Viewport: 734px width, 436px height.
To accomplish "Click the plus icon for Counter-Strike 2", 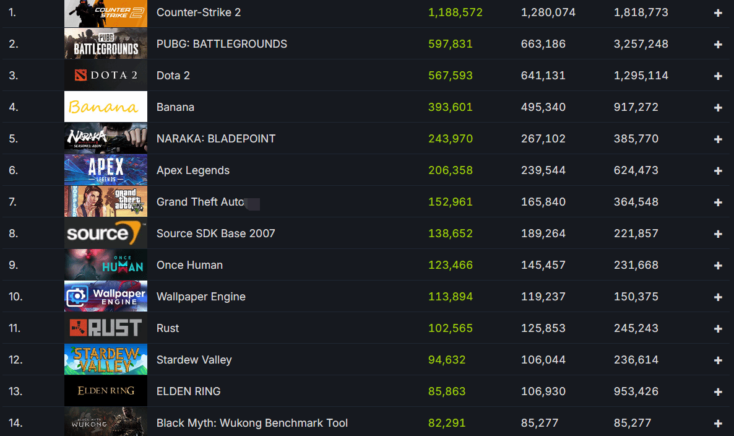I will coord(718,13).
